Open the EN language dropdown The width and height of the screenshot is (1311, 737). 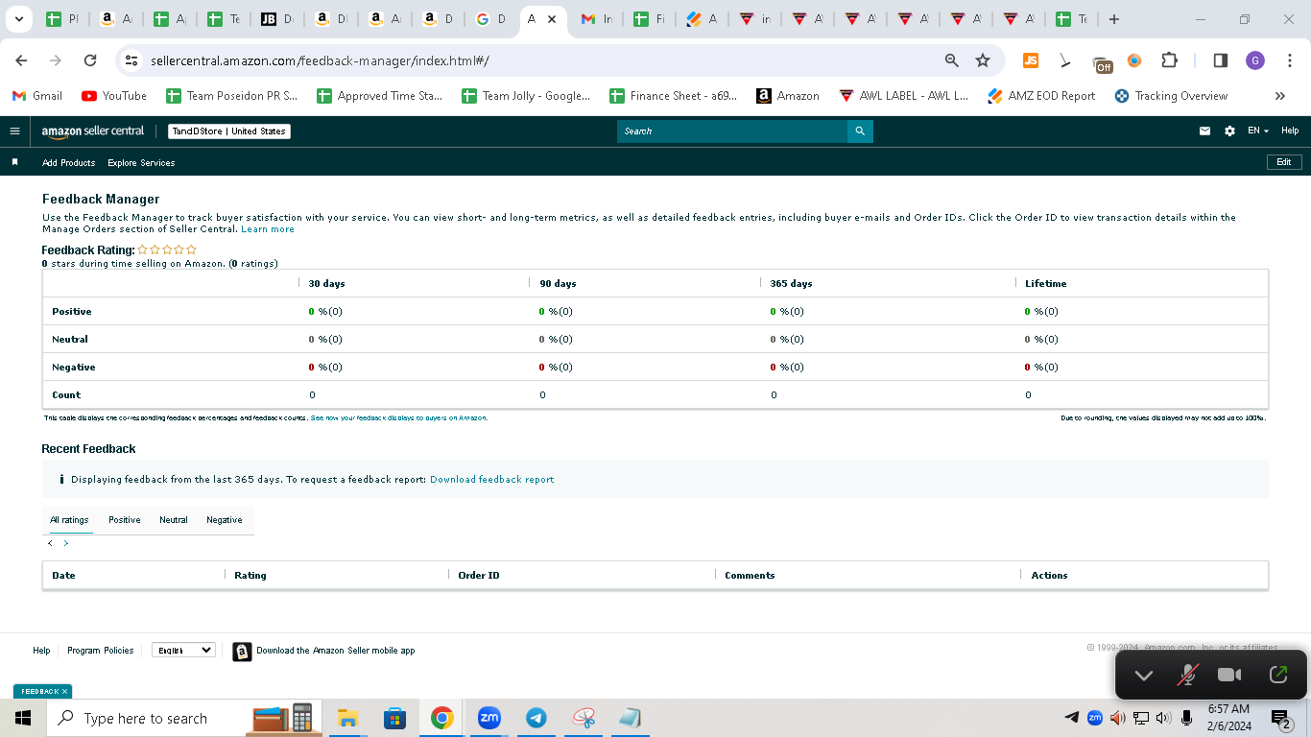[x=1257, y=131]
